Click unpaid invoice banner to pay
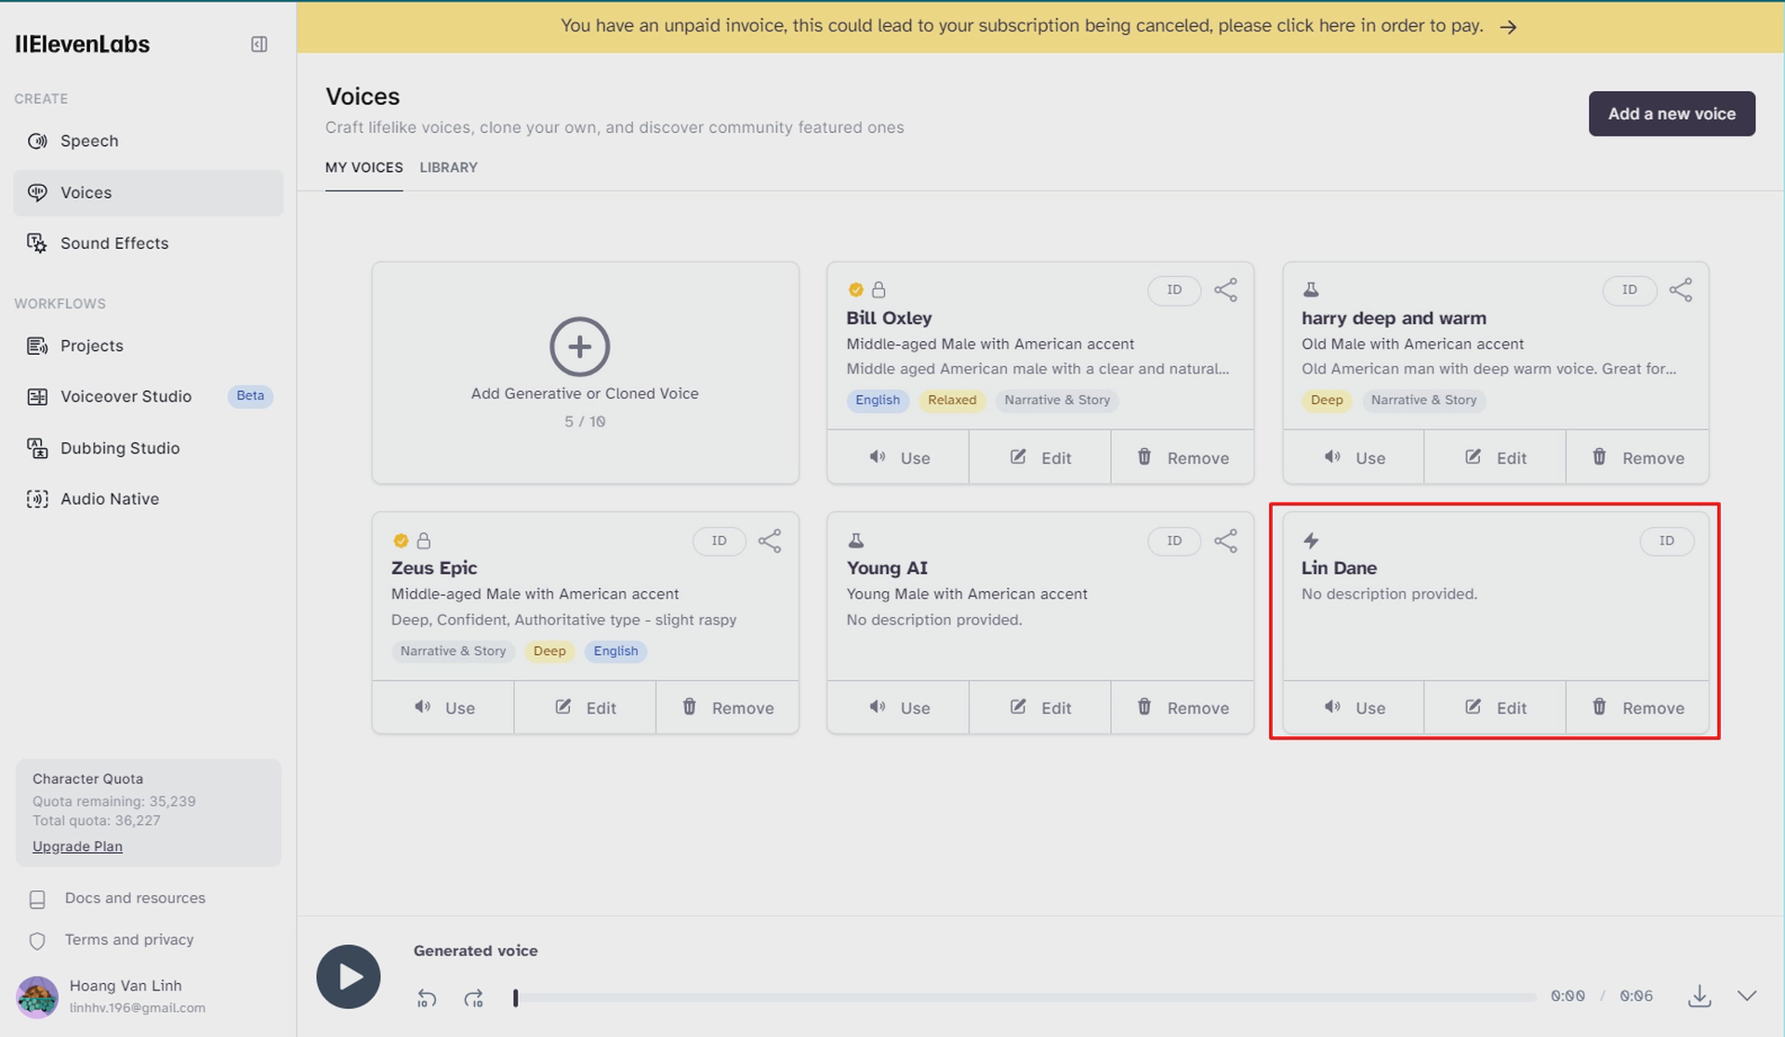 pos(1039,26)
